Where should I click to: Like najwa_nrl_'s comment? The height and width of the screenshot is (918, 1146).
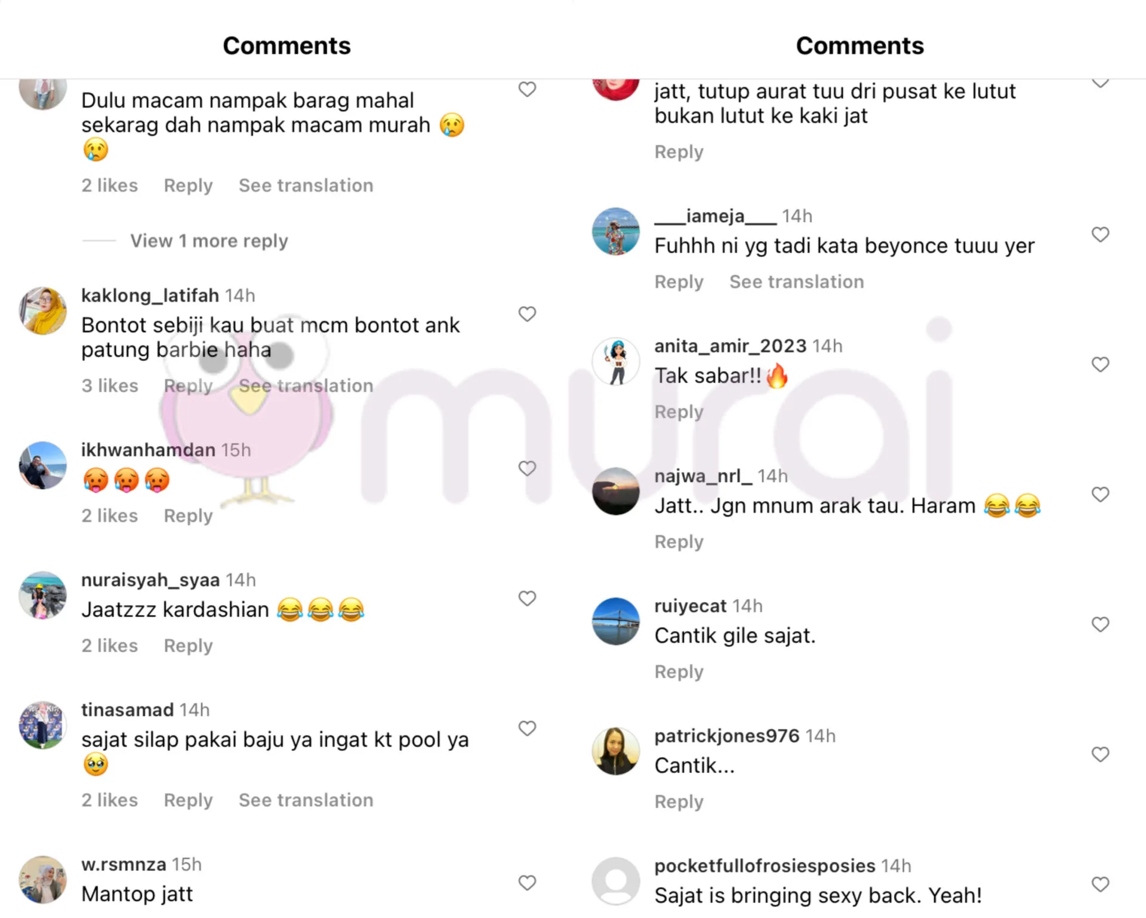tap(1100, 494)
